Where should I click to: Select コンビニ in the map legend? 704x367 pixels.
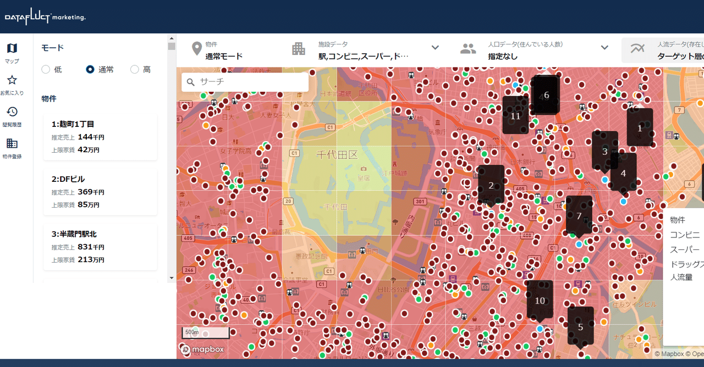[684, 234]
